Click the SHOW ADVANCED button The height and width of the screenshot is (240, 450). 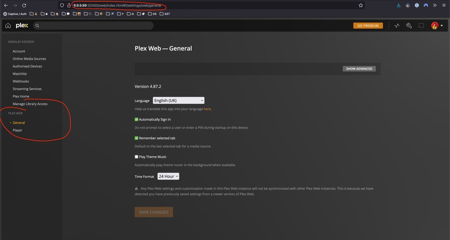pyautogui.click(x=359, y=69)
